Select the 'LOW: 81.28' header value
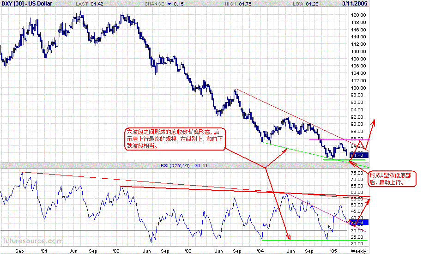This screenshot has width=423, height=254. pyautogui.click(x=305, y=4)
